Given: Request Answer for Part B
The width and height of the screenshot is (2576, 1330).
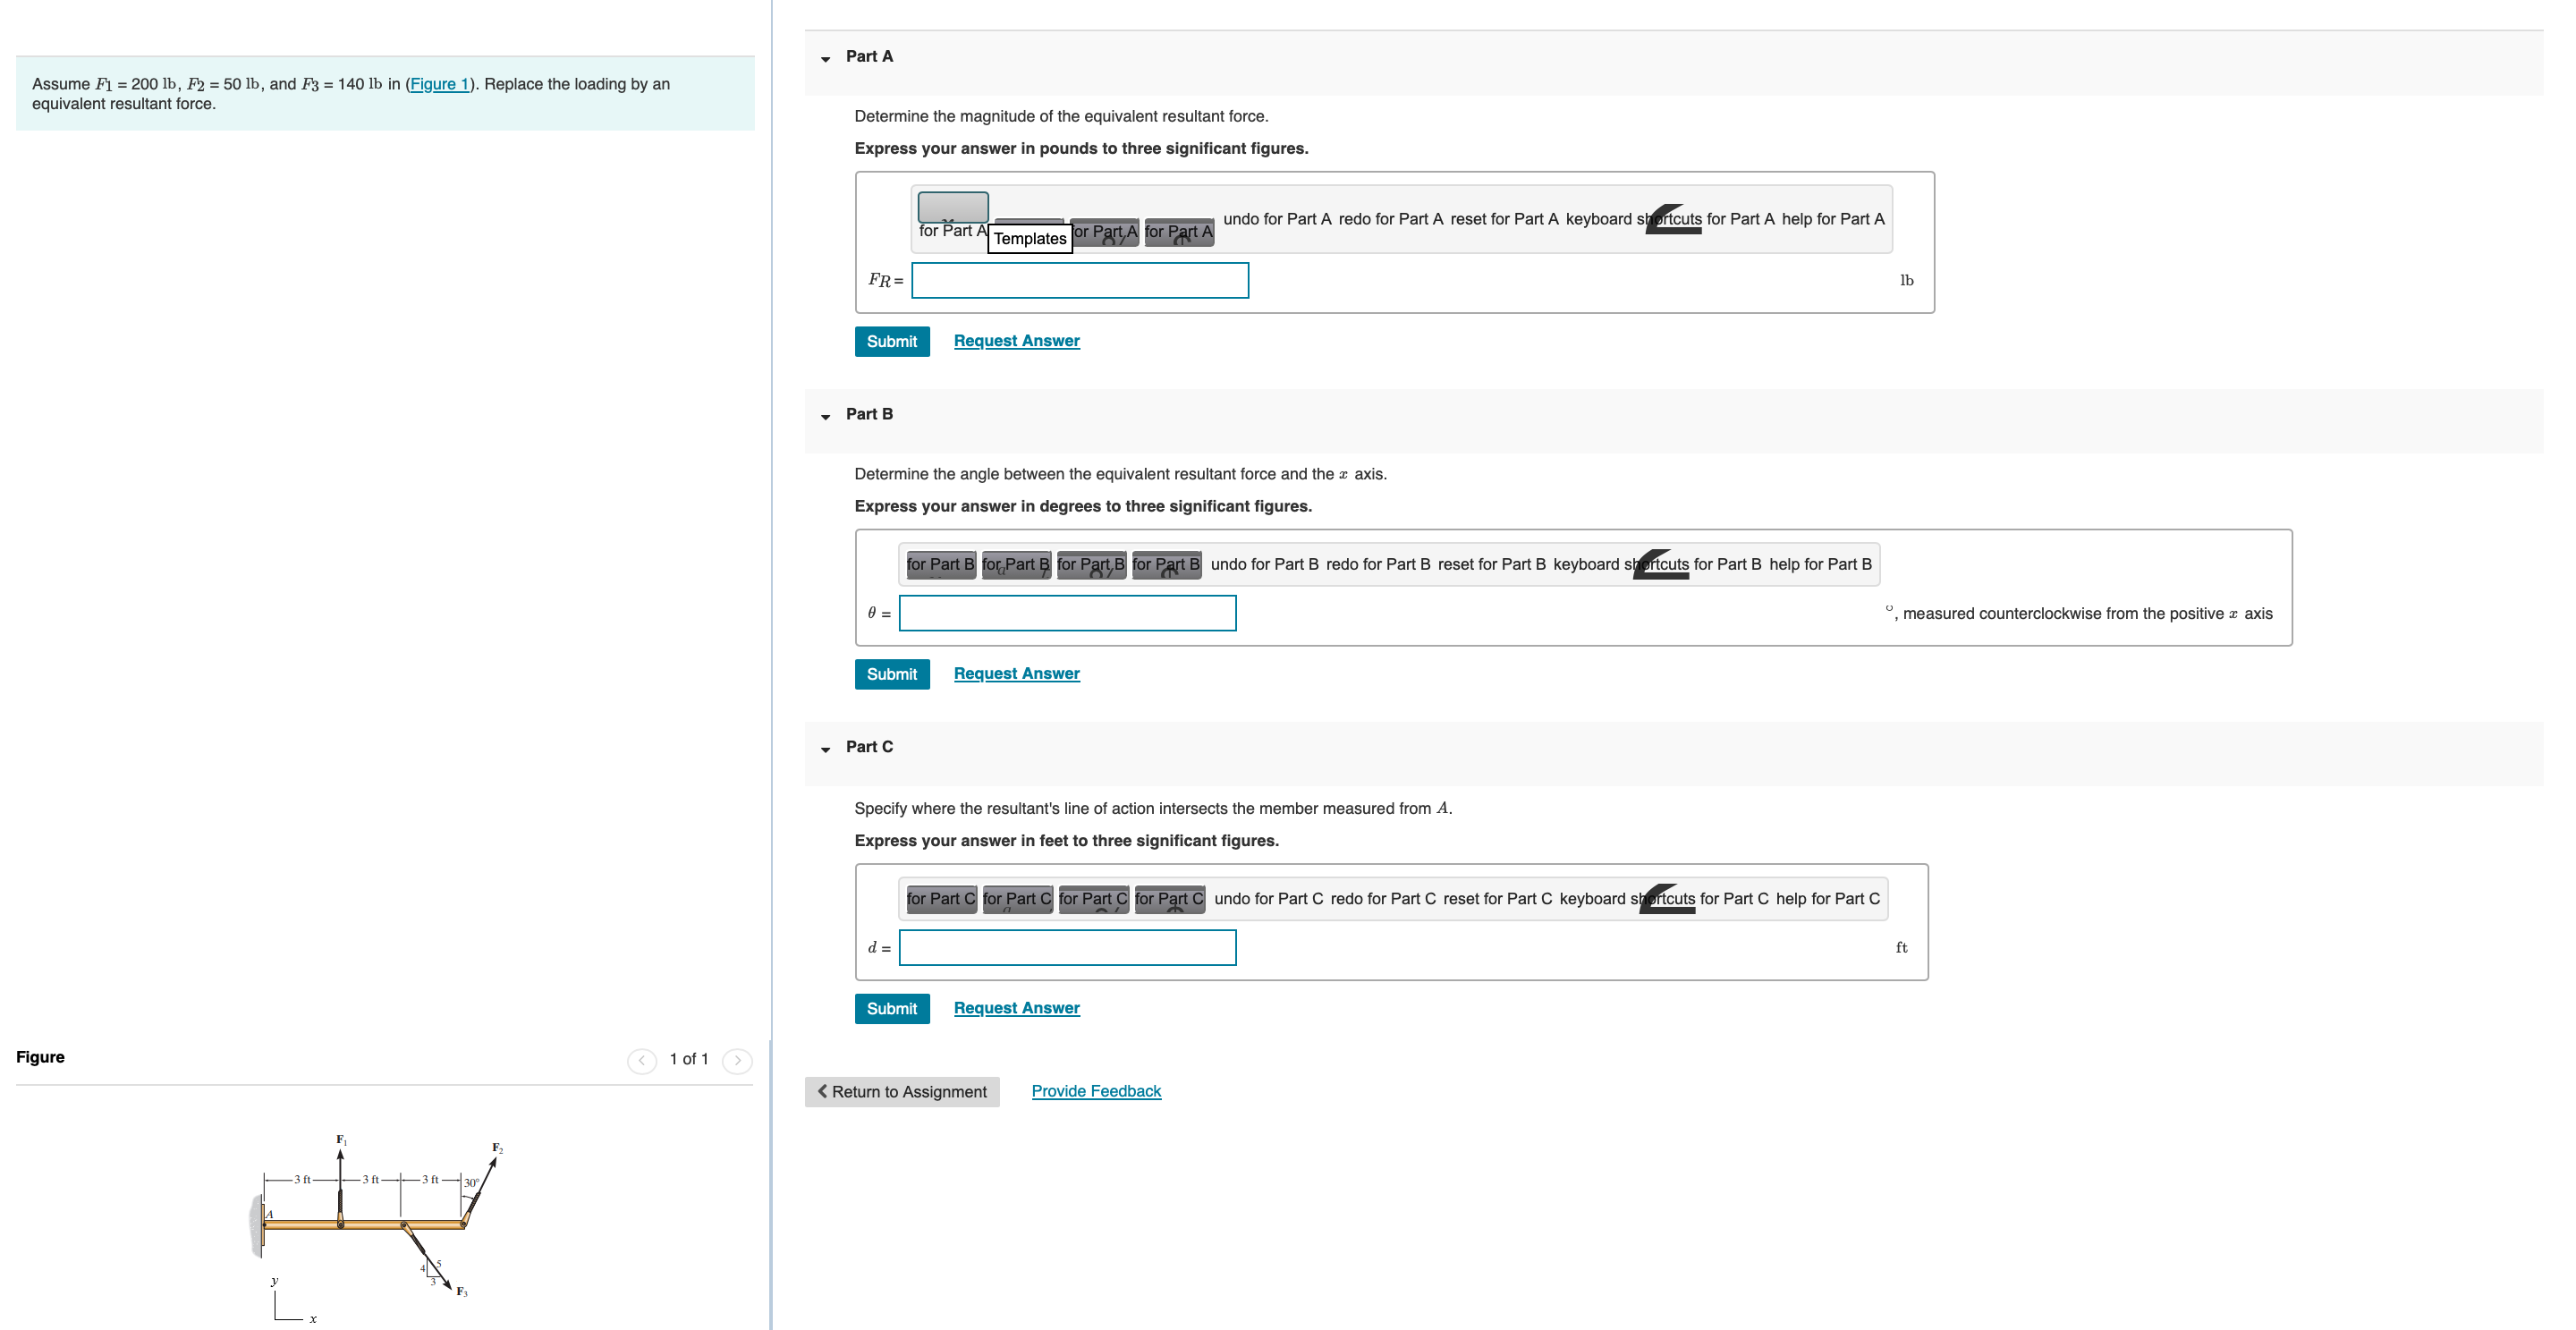Looking at the screenshot, I should [1016, 673].
